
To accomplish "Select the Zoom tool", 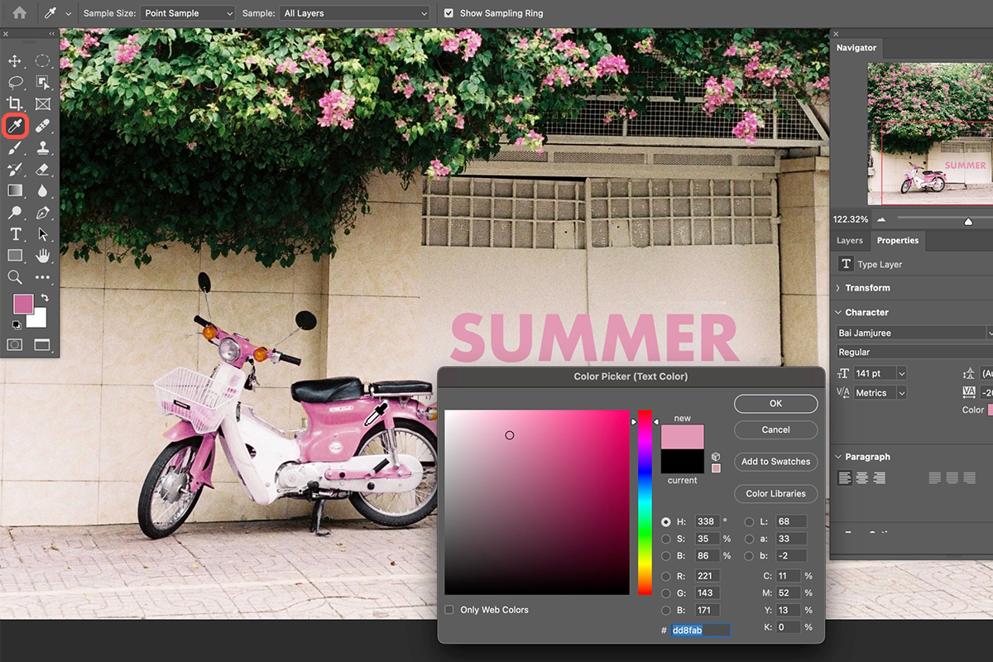I will pyautogui.click(x=15, y=277).
